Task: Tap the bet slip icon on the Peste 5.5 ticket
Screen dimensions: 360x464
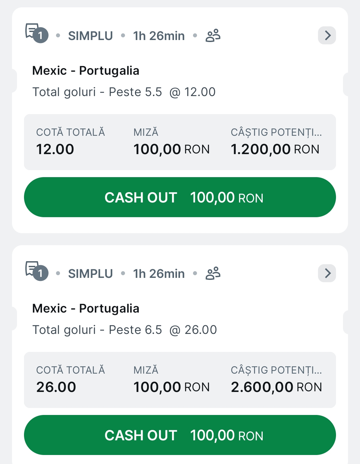Action: (x=36, y=33)
